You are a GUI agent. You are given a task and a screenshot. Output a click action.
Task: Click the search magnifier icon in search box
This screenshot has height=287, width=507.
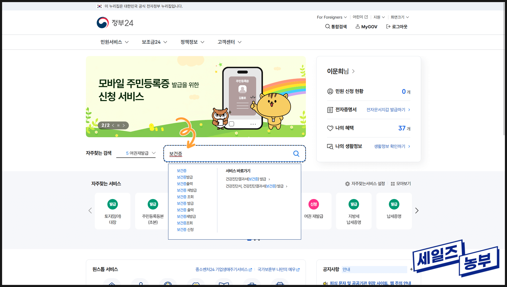point(296,154)
